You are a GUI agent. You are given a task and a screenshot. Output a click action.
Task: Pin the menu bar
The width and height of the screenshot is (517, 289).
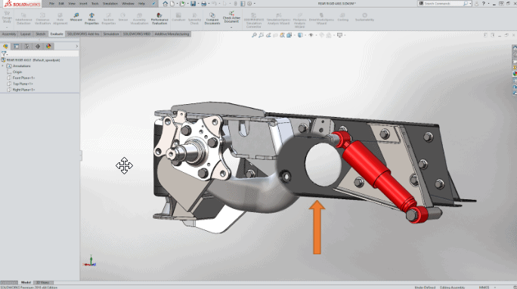(x=153, y=4)
